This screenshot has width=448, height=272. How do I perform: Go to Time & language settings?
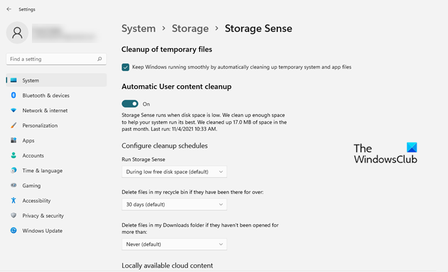[42, 171]
